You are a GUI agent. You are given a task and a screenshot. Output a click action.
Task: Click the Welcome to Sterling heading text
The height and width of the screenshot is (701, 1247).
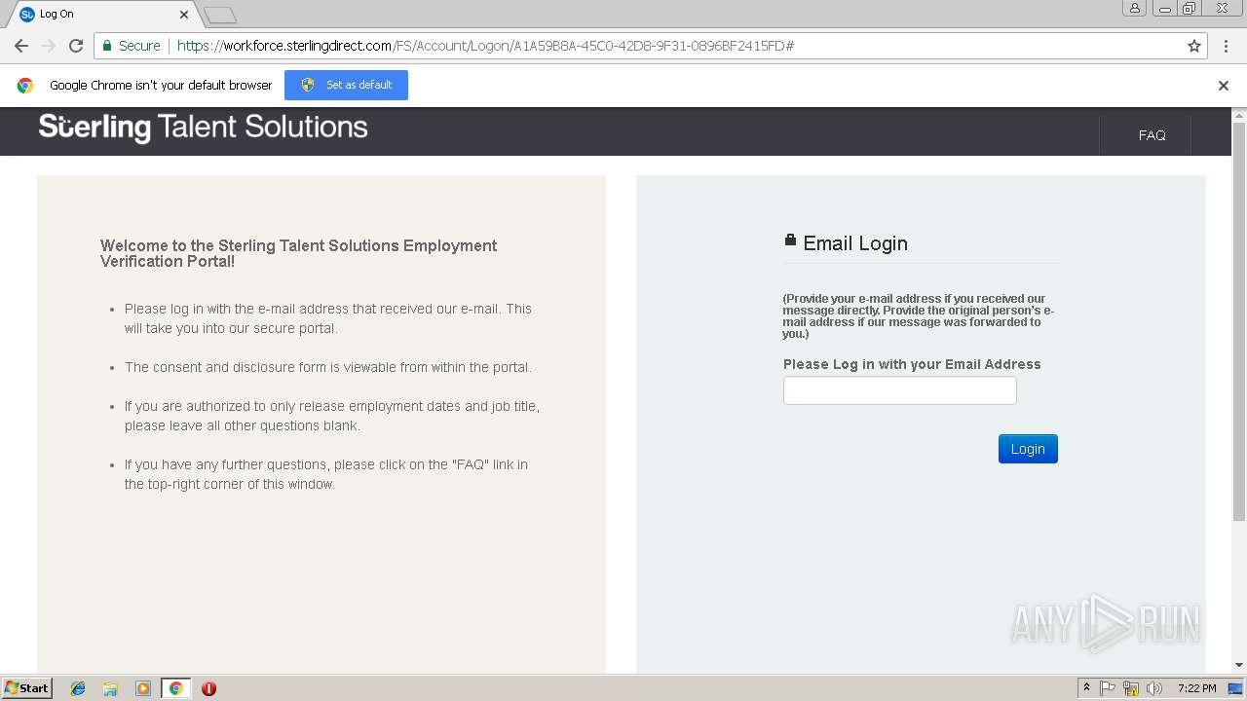click(299, 253)
